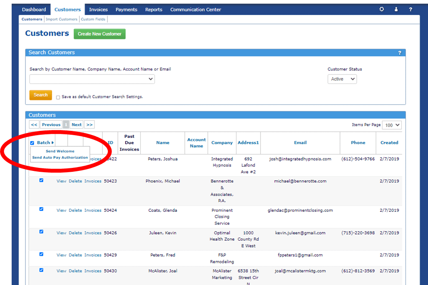Open Invoices for customer 50430

click(93, 271)
